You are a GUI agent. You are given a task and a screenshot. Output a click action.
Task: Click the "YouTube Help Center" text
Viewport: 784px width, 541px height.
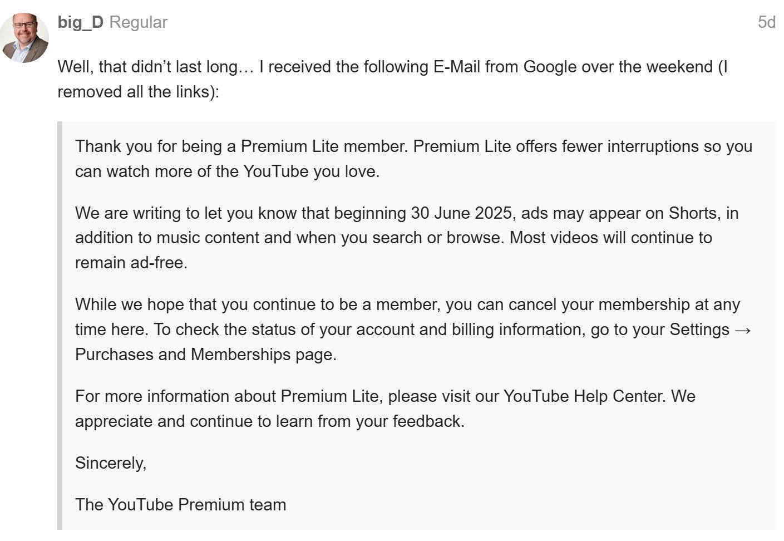tap(584, 396)
